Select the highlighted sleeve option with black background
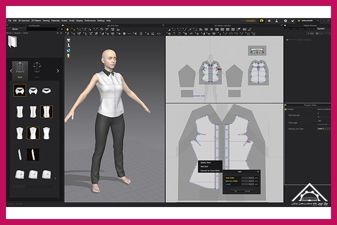Viewport: 337px width, 225px height. coord(33,155)
